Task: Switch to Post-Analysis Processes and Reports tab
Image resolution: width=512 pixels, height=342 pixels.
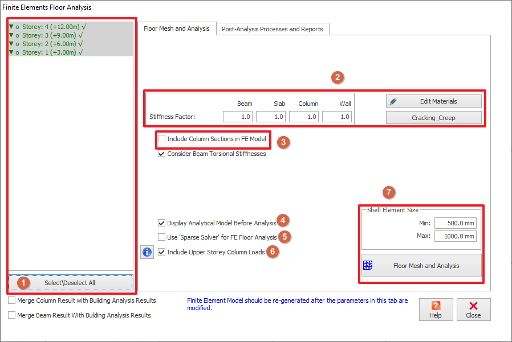Action: click(x=272, y=29)
